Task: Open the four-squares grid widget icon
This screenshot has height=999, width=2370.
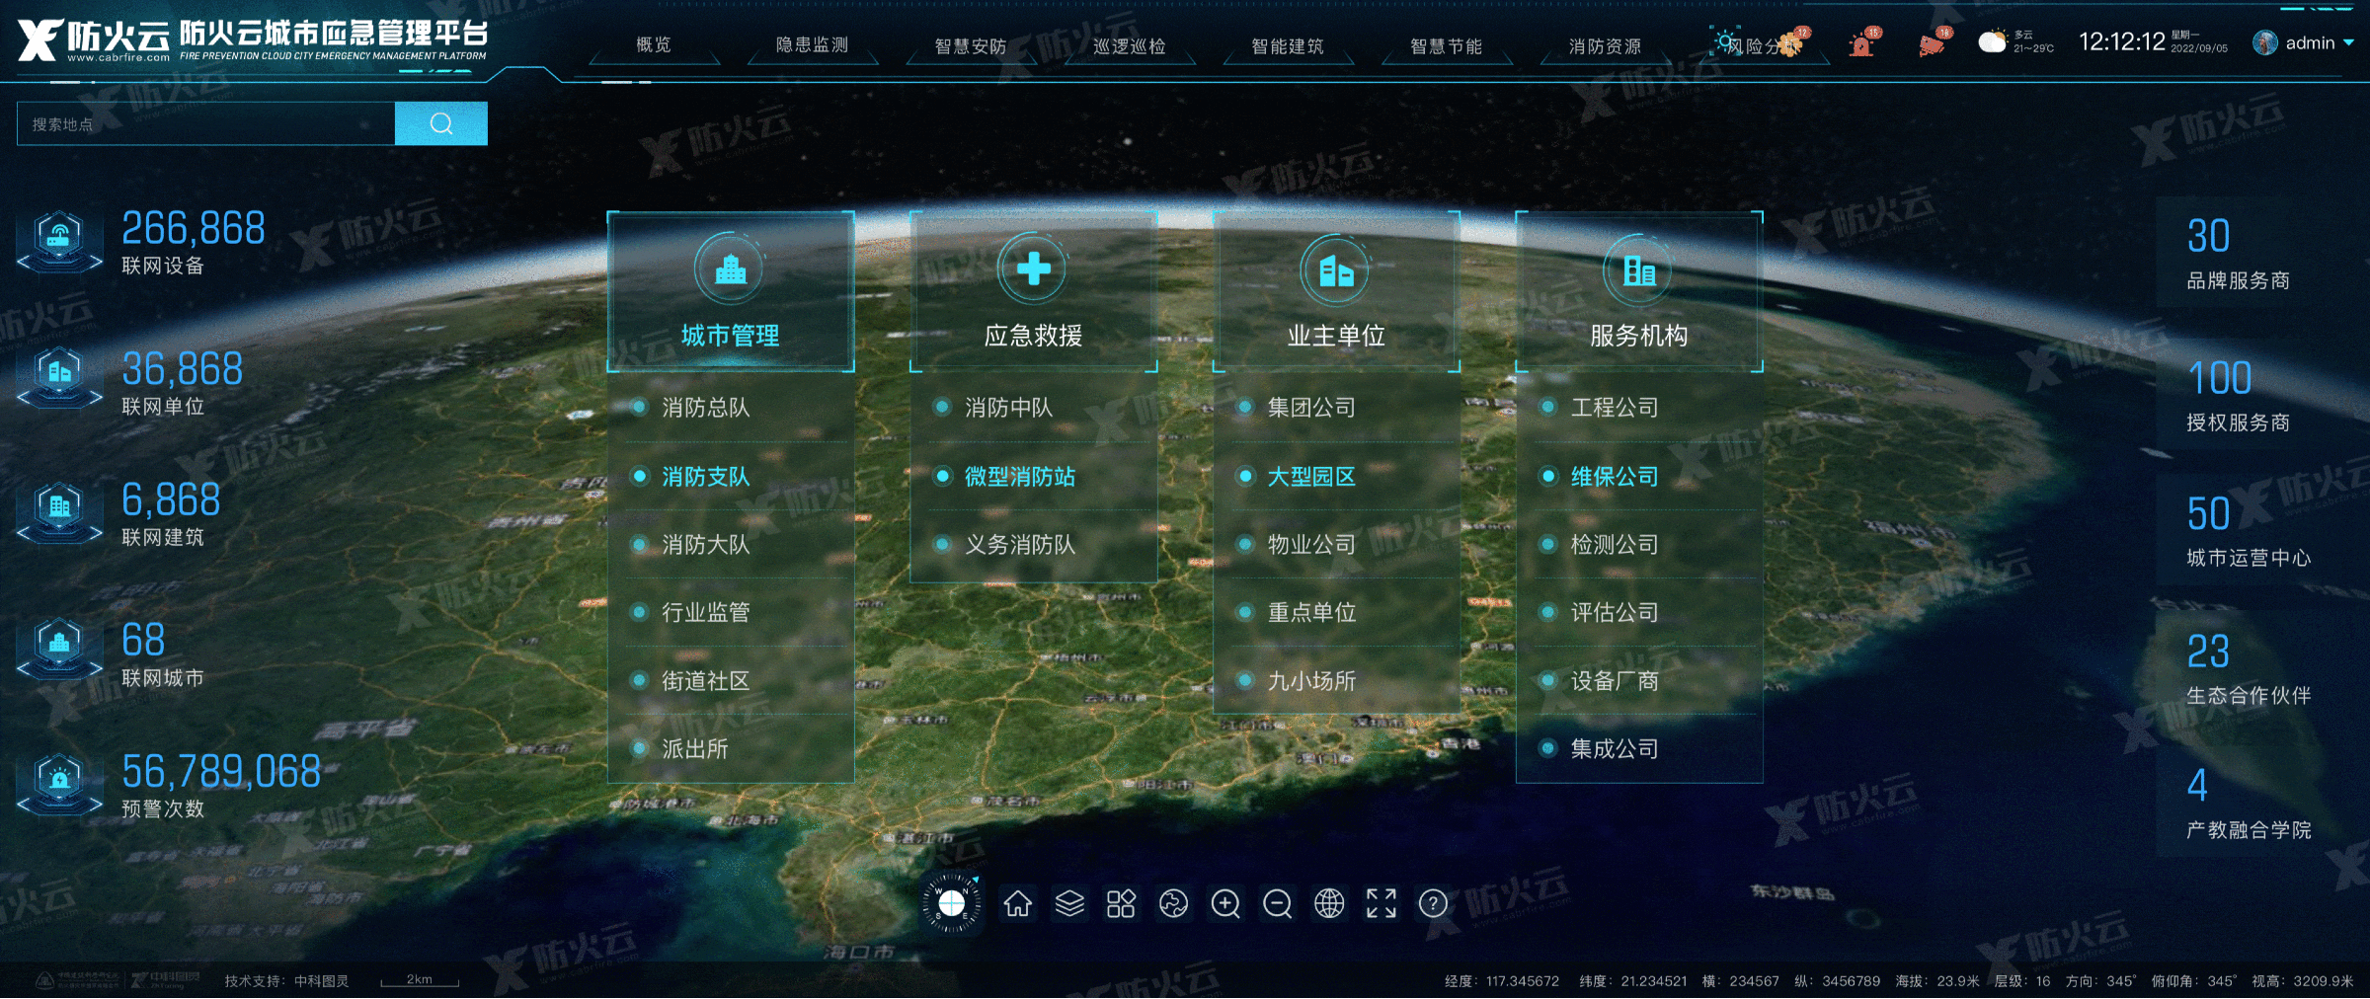Action: click(1121, 903)
